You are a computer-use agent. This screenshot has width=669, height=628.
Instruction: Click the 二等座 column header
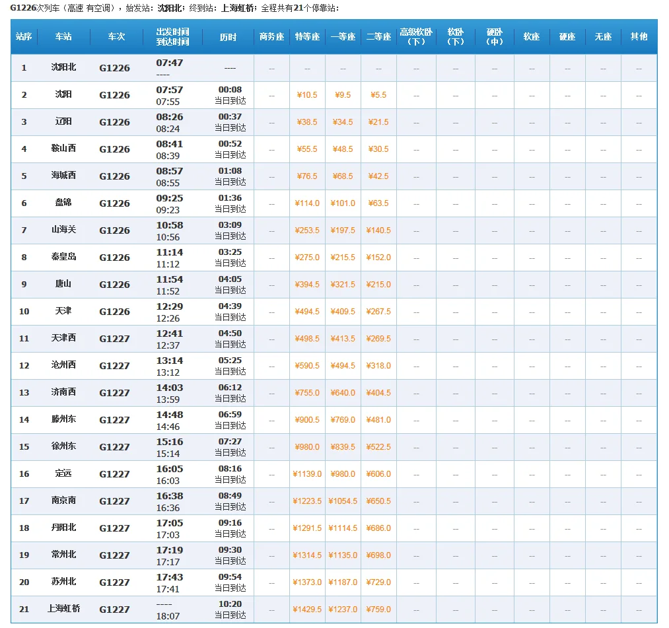click(x=378, y=37)
